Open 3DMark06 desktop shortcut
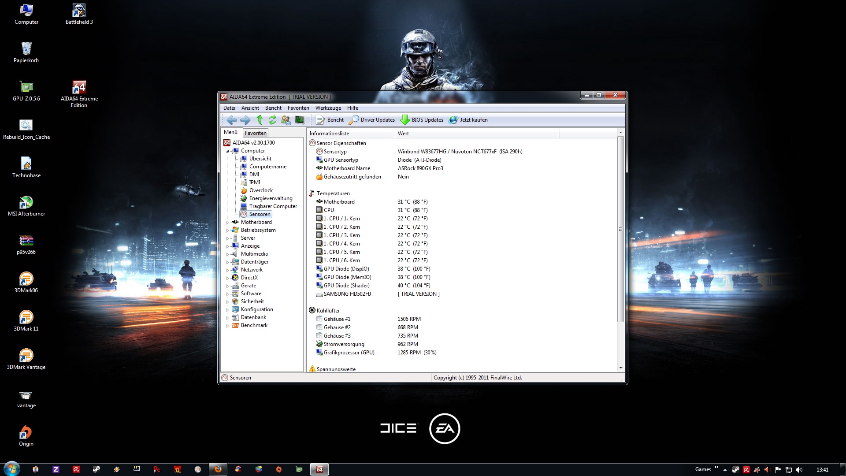 pyautogui.click(x=26, y=283)
